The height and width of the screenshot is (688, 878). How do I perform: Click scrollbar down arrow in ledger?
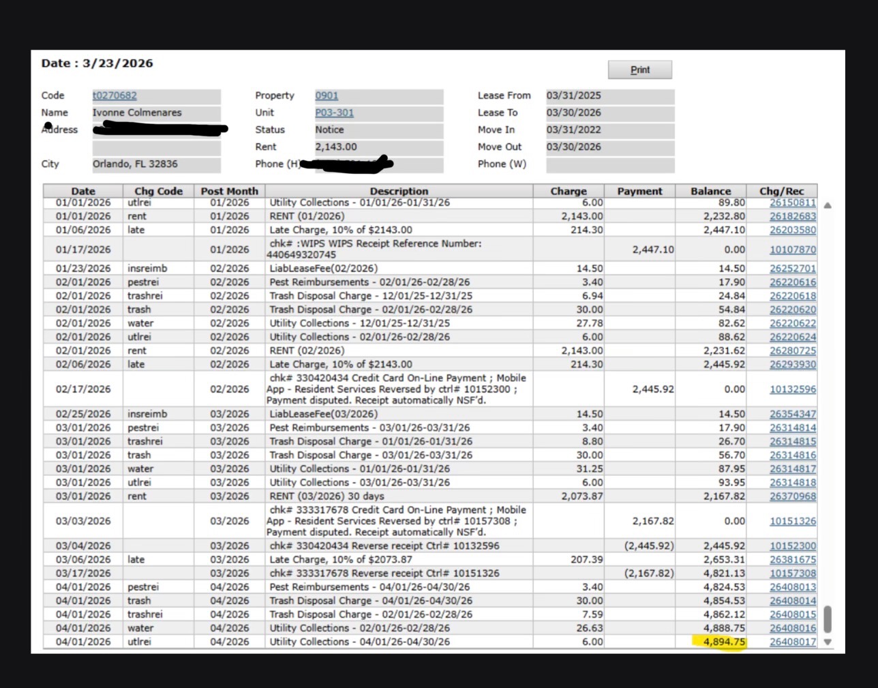click(x=828, y=642)
